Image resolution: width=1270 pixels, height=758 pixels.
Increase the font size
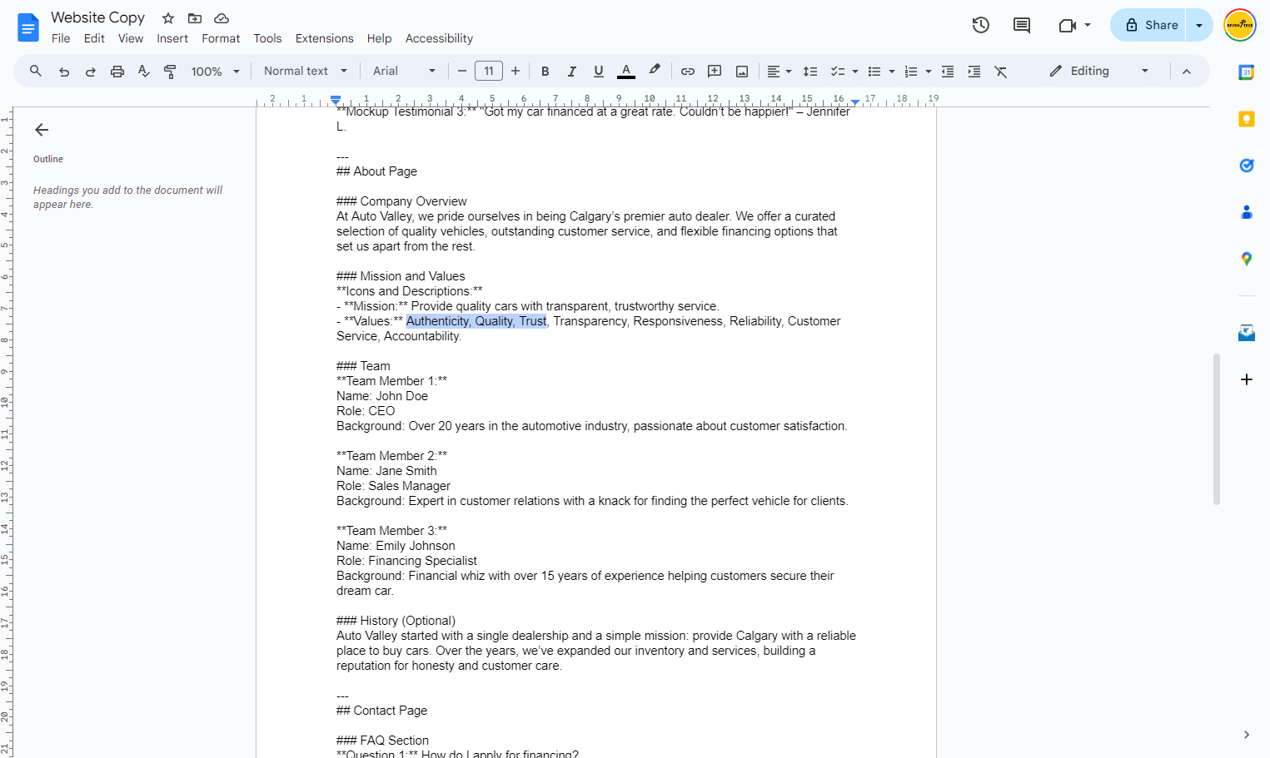point(515,72)
